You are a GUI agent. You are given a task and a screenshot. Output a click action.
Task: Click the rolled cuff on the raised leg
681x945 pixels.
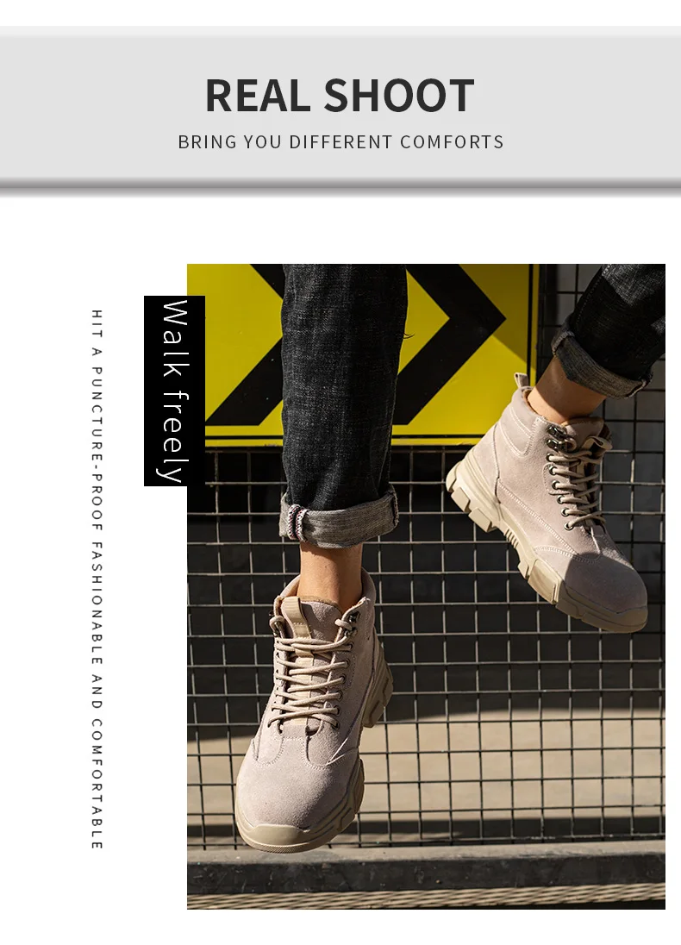pyautogui.click(x=600, y=361)
